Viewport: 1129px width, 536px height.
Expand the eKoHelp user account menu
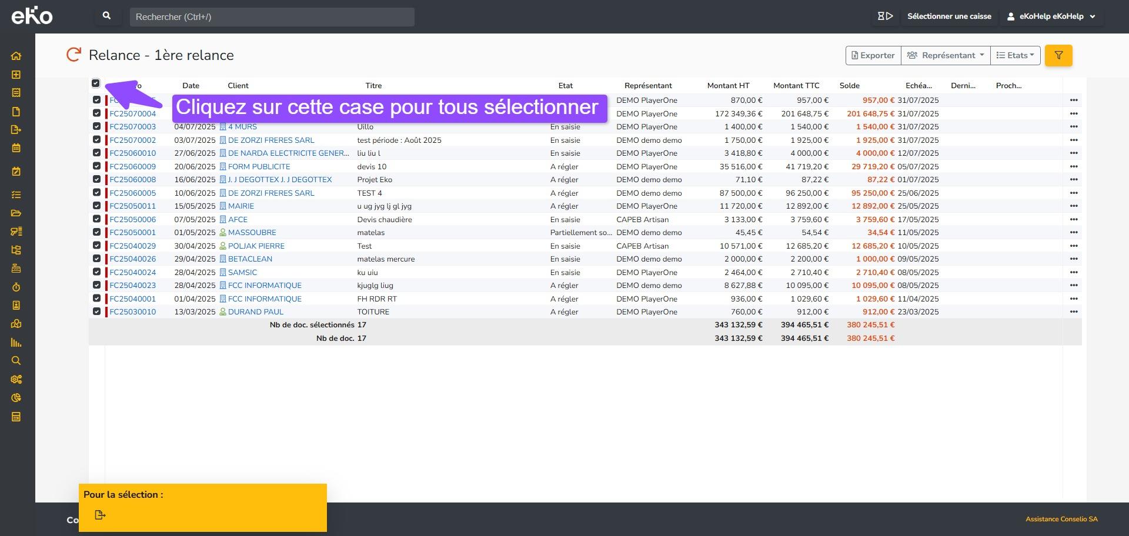[x=1051, y=16]
